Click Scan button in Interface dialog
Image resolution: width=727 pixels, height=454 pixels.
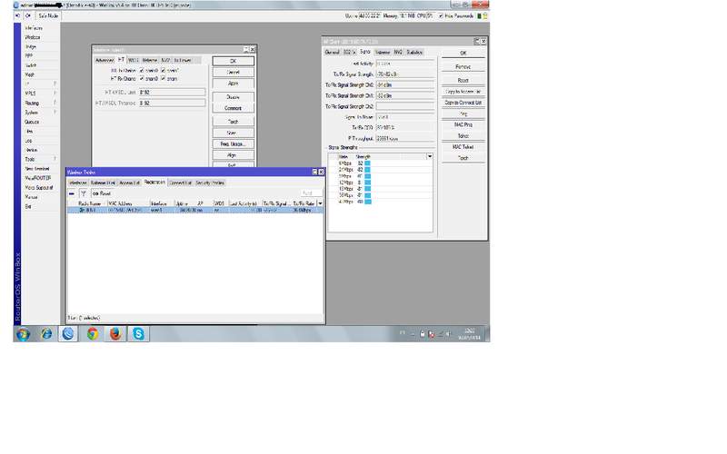click(x=234, y=133)
